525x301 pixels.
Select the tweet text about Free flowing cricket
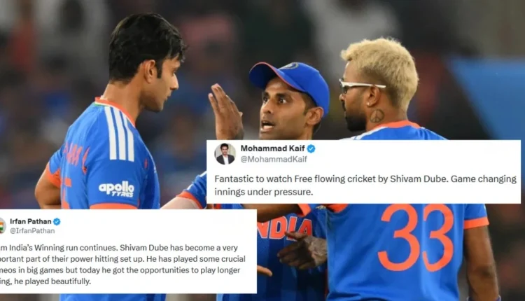pyautogui.click(x=365, y=185)
